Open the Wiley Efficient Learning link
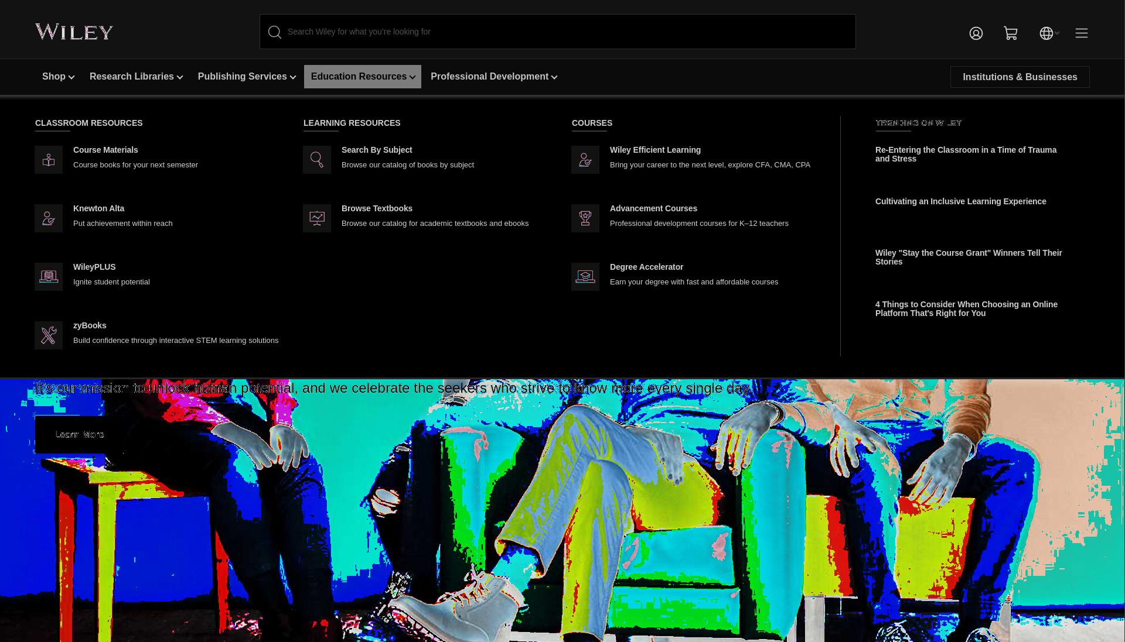The width and height of the screenshot is (1125, 642). (655, 150)
